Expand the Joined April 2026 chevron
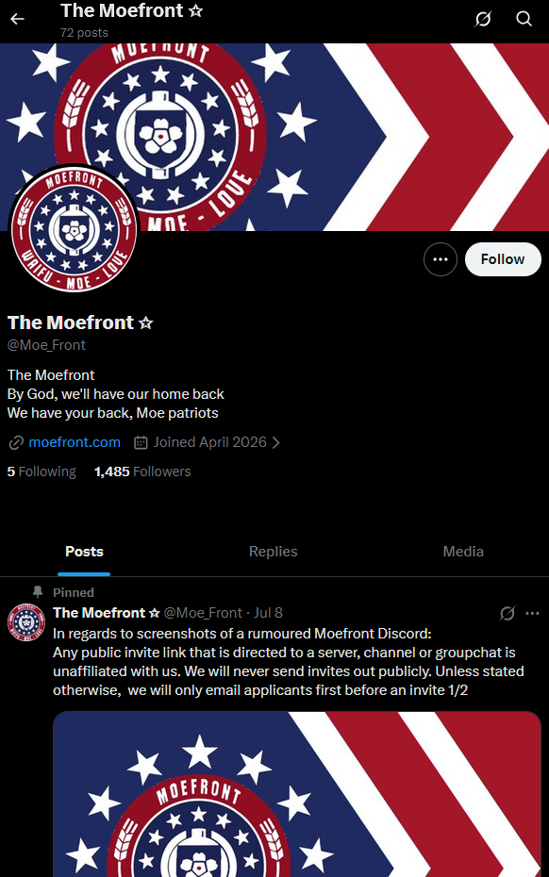The height and width of the screenshot is (877, 549). (x=275, y=442)
